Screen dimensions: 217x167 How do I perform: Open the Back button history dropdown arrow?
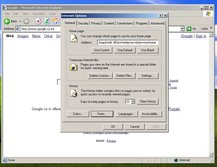point(20,21)
